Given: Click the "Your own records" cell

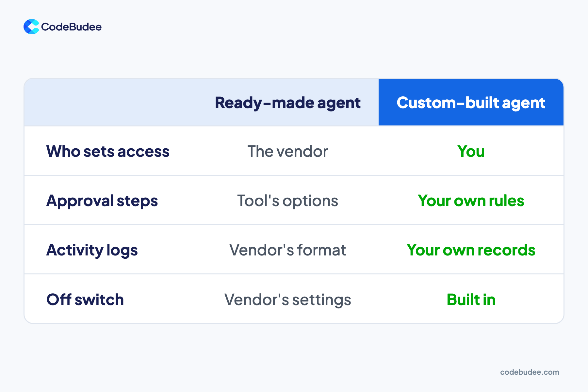Looking at the screenshot, I should coord(471,250).
